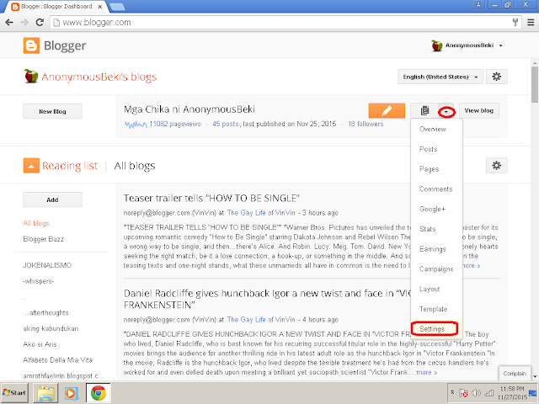Open the 18 followers link
This screenshot has height=404, width=539.
(x=366, y=124)
